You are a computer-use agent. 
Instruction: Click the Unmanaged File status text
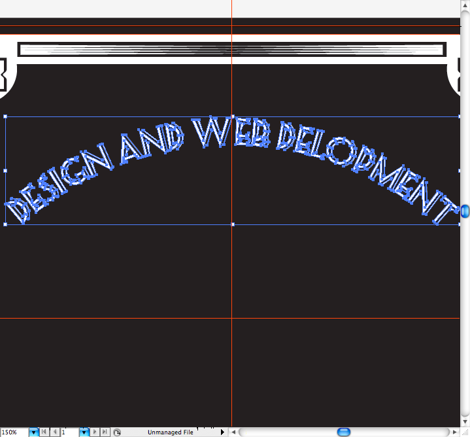pyautogui.click(x=170, y=432)
